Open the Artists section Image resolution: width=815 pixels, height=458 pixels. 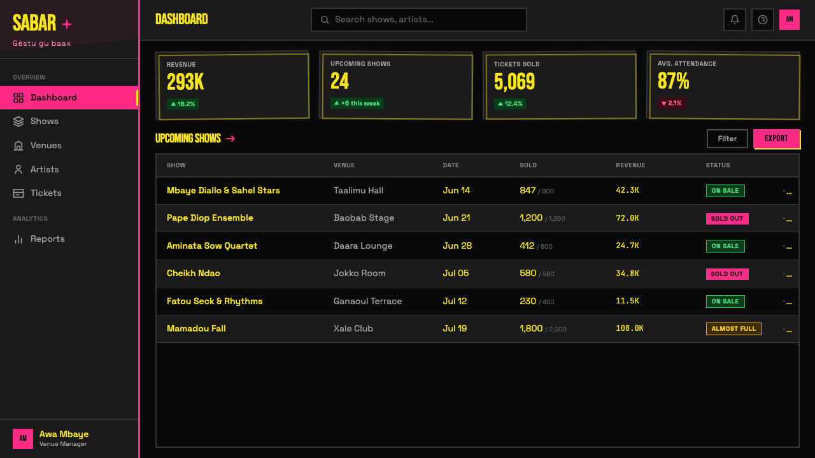click(x=69, y=169)
